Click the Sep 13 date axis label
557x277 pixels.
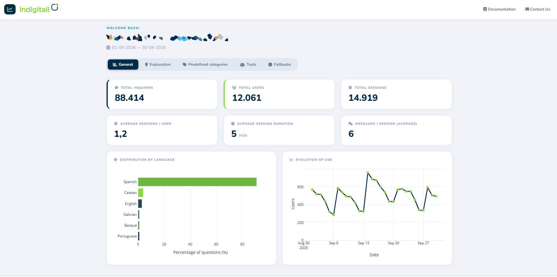[x=363, y=243]
